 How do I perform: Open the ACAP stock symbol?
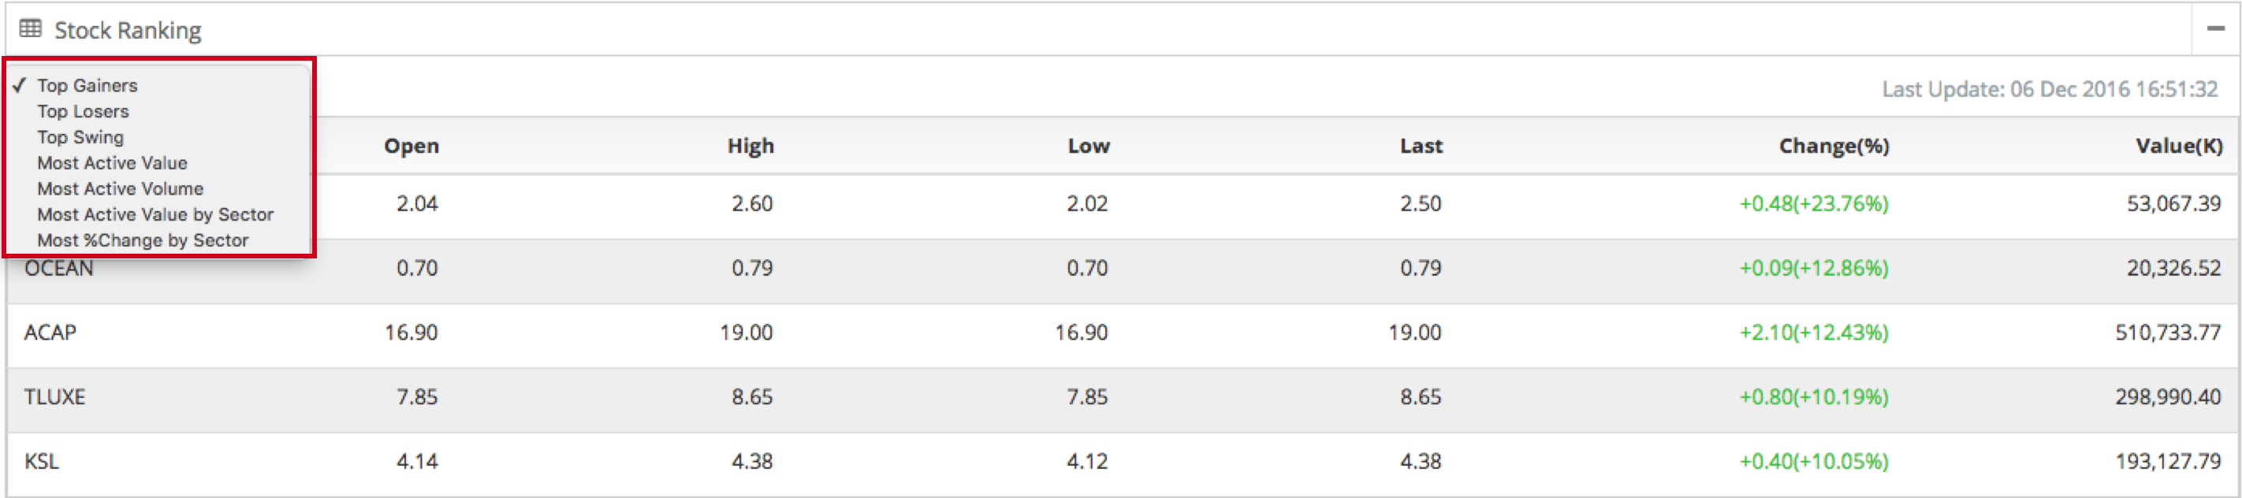point(50,333)
